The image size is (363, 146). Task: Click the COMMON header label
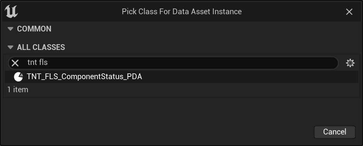pyautogui.click(x=34, y=29)
